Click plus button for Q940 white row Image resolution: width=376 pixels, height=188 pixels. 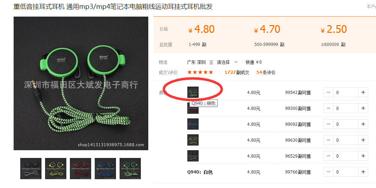(363, 172)
